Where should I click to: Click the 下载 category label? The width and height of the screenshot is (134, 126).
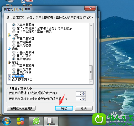(x=15, y=35)
